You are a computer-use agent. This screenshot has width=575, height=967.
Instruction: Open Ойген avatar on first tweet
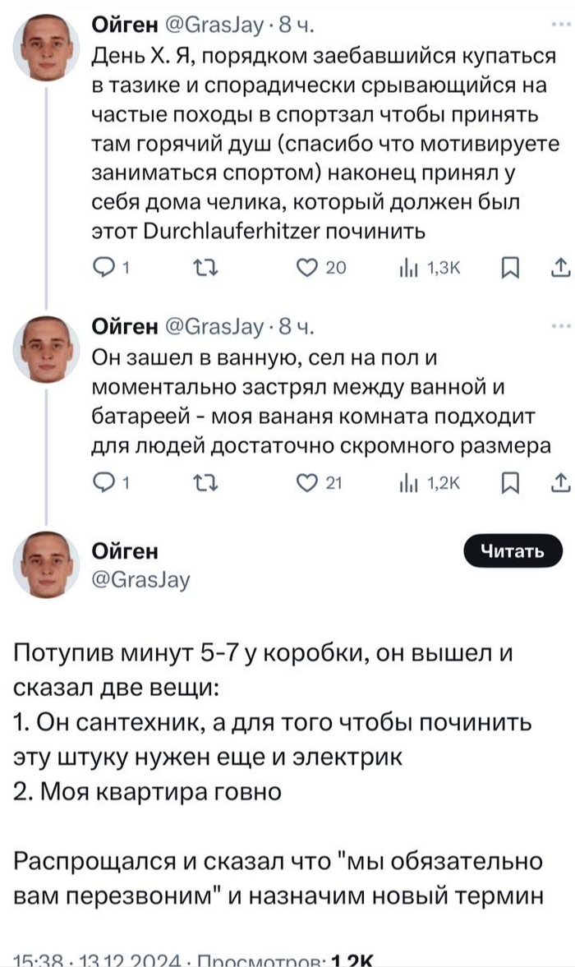click(x=46, y=48)
